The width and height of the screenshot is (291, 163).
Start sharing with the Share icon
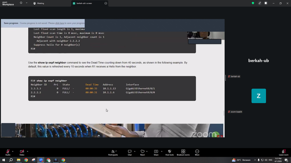click(156, 153)
